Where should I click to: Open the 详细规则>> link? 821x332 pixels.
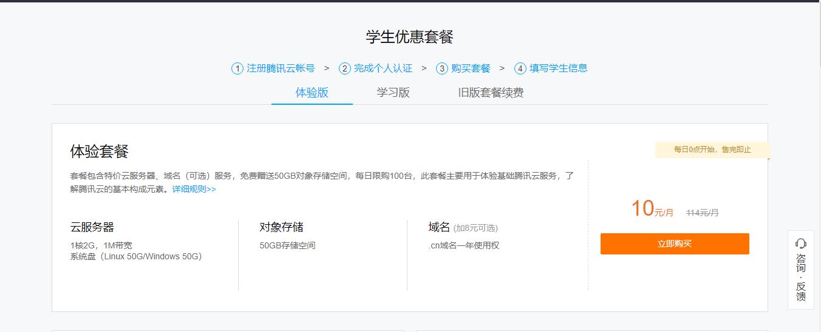tap(194, 189)
